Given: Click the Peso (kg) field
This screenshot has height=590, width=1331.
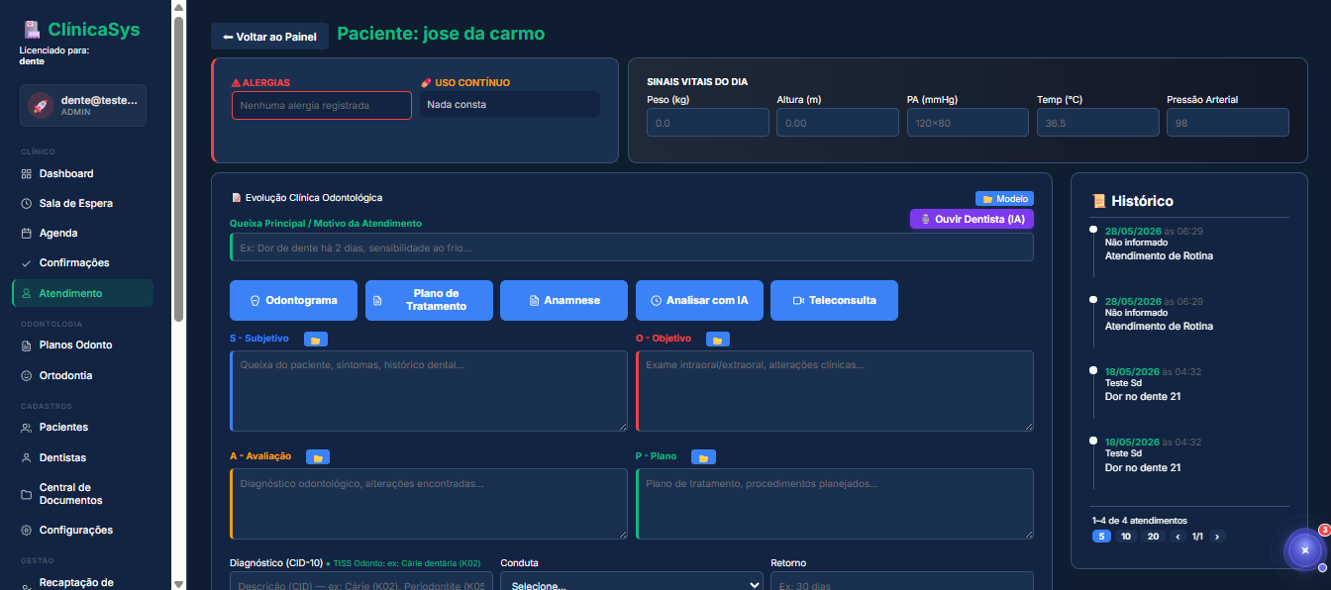Looking at the screenshot, I should click(708, 122).
